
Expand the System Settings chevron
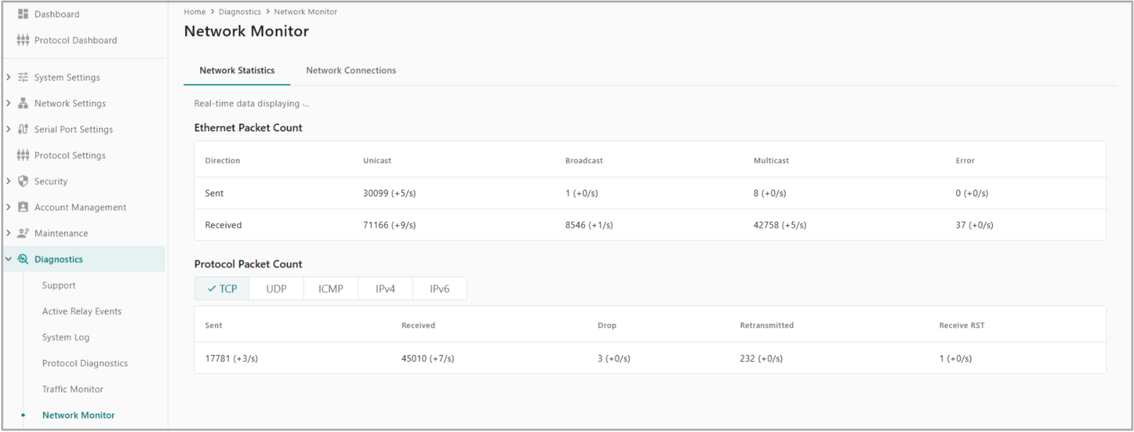[x=8, y=77]
